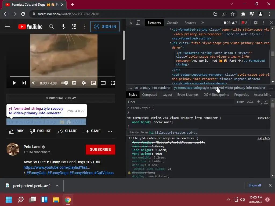
Task: Open more actions ellipsis below video
Action: pyautogui.click(x=110, y=131)
